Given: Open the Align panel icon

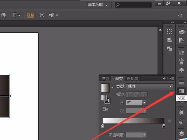Looking at the screenshot, I should coord(169,40).
